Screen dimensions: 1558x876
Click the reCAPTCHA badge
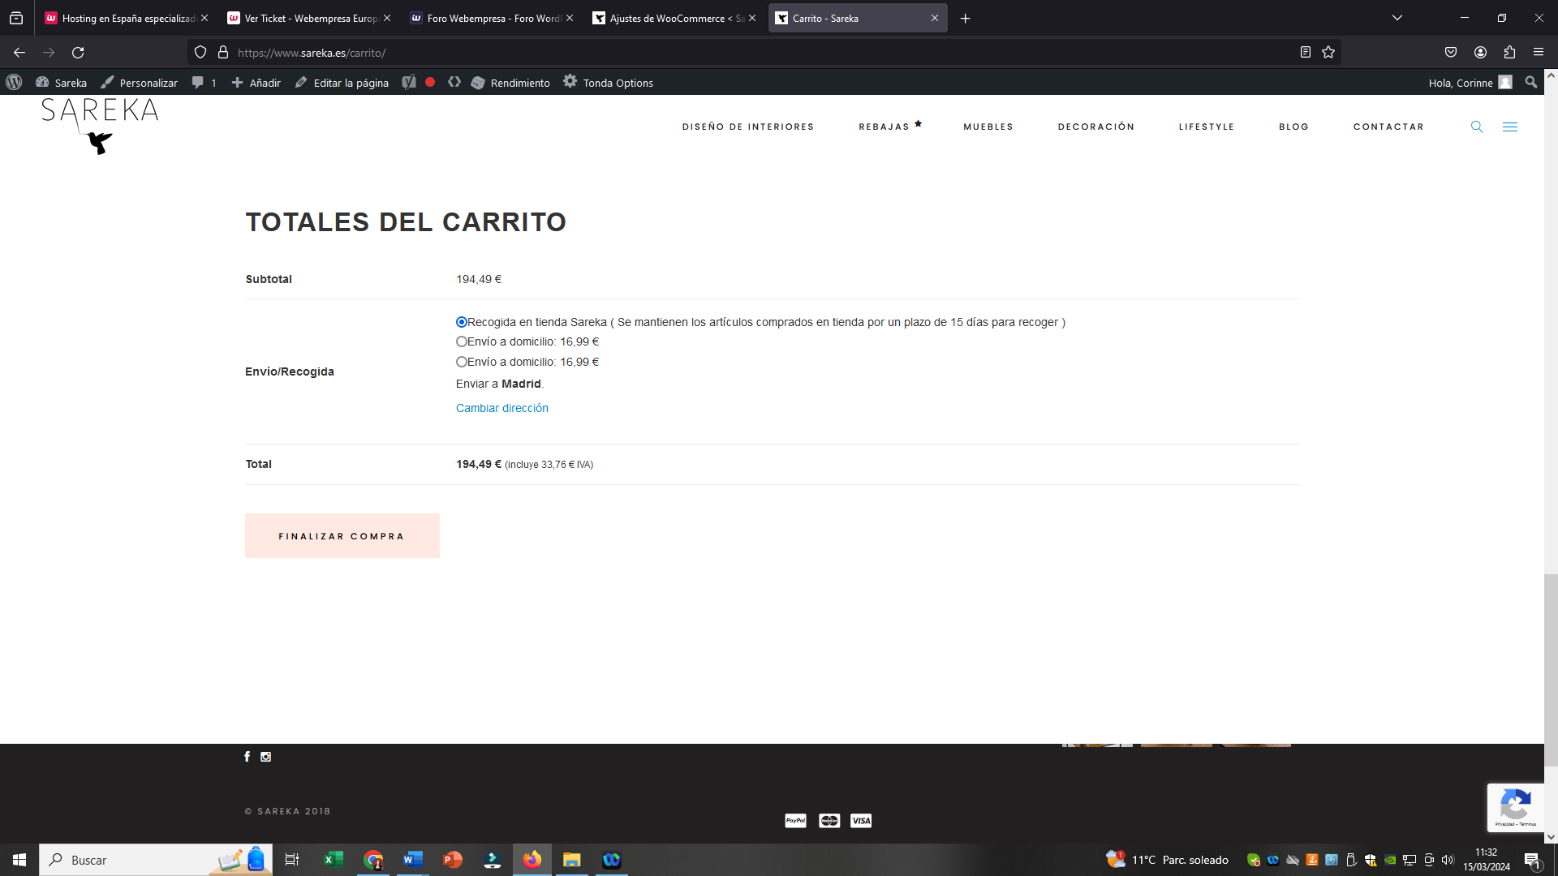click(1516, 807)
